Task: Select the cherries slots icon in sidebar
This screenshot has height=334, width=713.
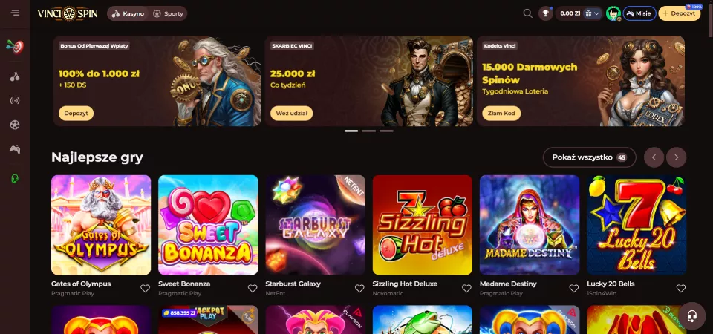Action: point(15,76)
